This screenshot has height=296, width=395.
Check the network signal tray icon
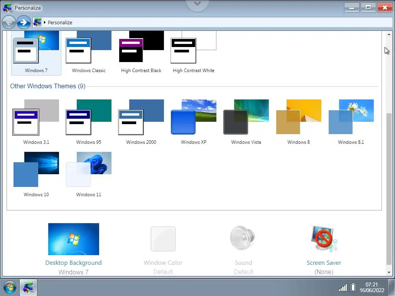pyautogui.click(x=343, y=288)
